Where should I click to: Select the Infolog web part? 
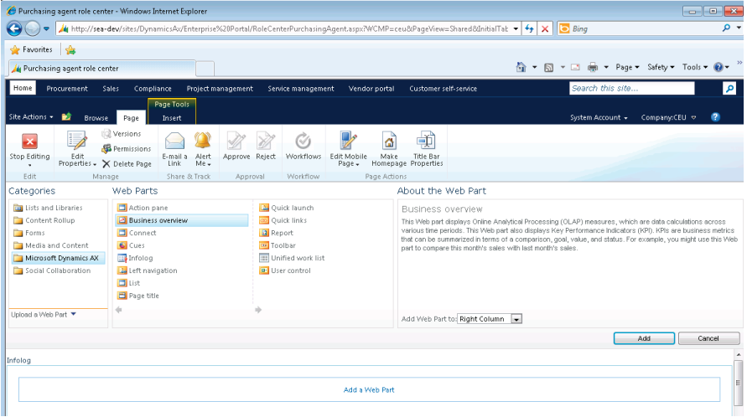135,258
